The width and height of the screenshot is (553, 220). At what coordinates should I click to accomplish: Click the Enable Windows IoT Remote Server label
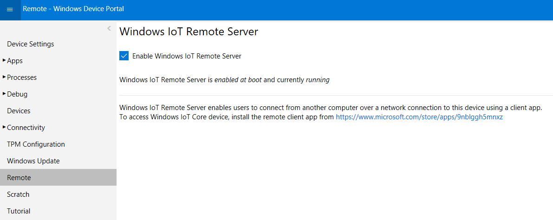point(187,56)
